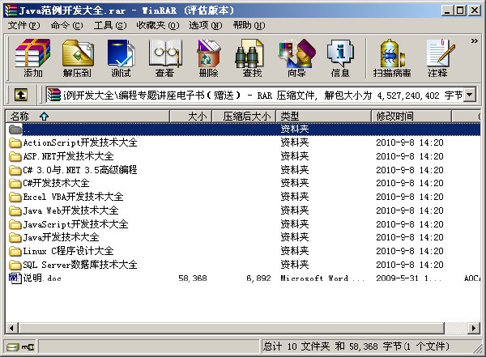Click the key password icon in status bar
This screenshot has width=486, height=357.
(28, 347)
